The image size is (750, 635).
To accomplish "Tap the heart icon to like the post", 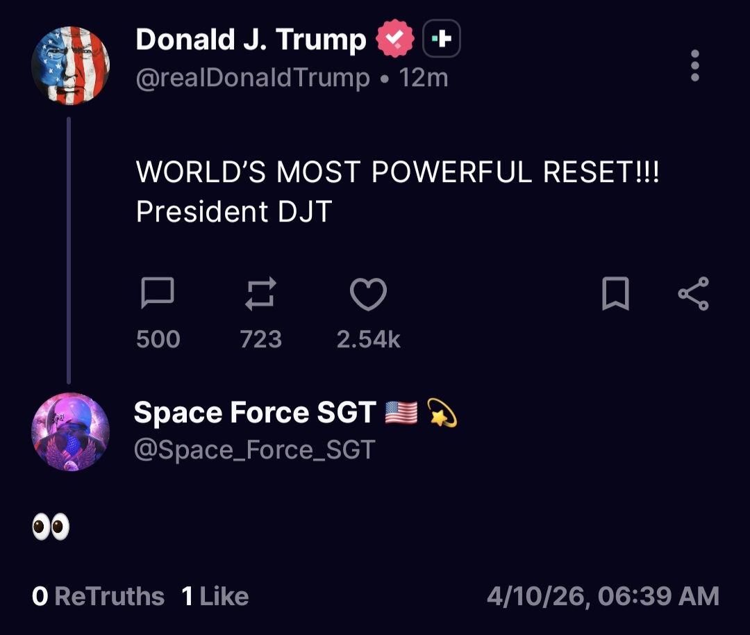I will click(x=369, y=293).
